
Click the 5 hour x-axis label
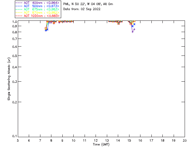pyautogui.click(x=18, y=140)
